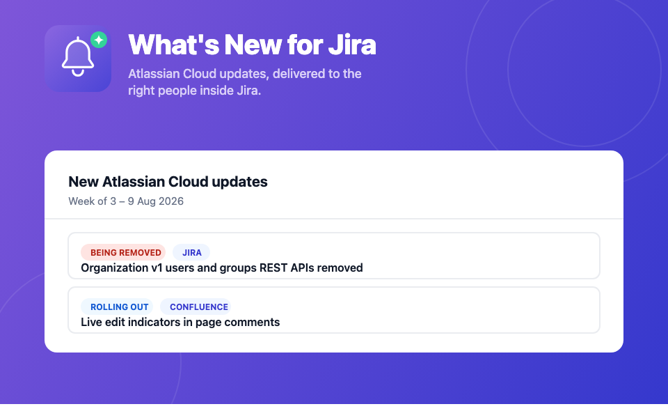Open the Organization v1 users and groups update
Screen dimensions: 668x418
[x=334, y=256]
